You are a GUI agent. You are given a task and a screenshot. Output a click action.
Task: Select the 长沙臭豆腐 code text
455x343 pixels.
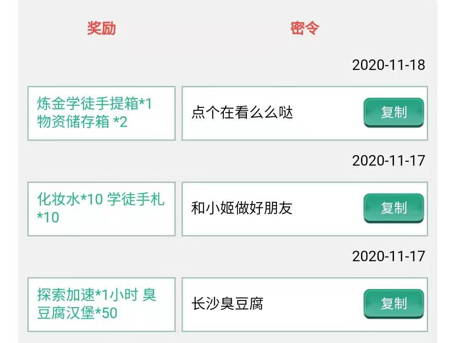[227, 304]
